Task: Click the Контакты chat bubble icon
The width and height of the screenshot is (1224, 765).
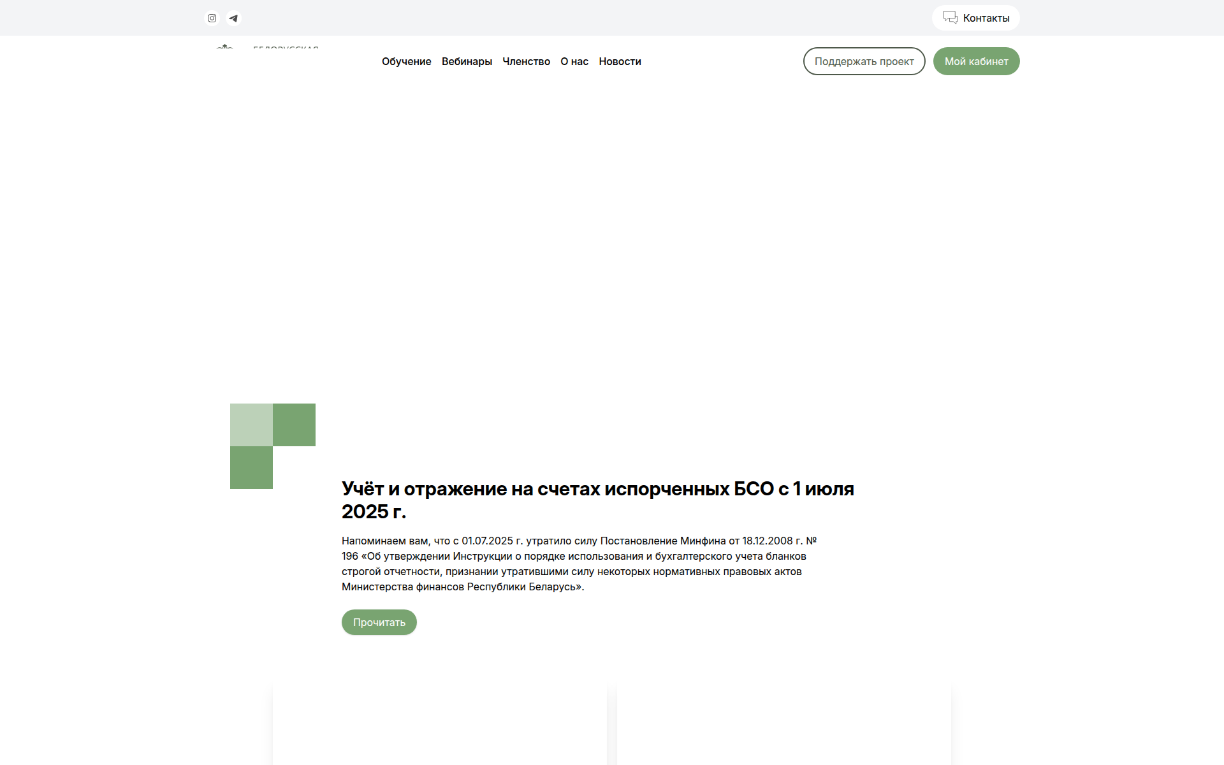Action: [950, 18]
